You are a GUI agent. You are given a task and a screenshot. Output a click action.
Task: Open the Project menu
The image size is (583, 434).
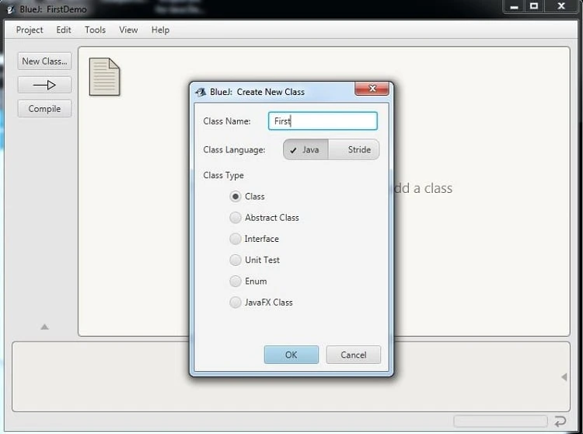pos(30,30)
